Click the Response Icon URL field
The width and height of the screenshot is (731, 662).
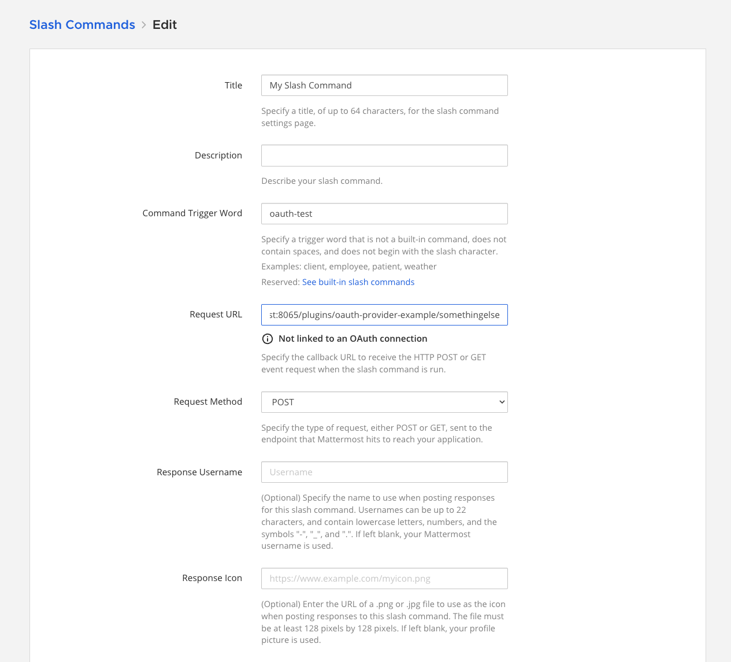[384, 579]
